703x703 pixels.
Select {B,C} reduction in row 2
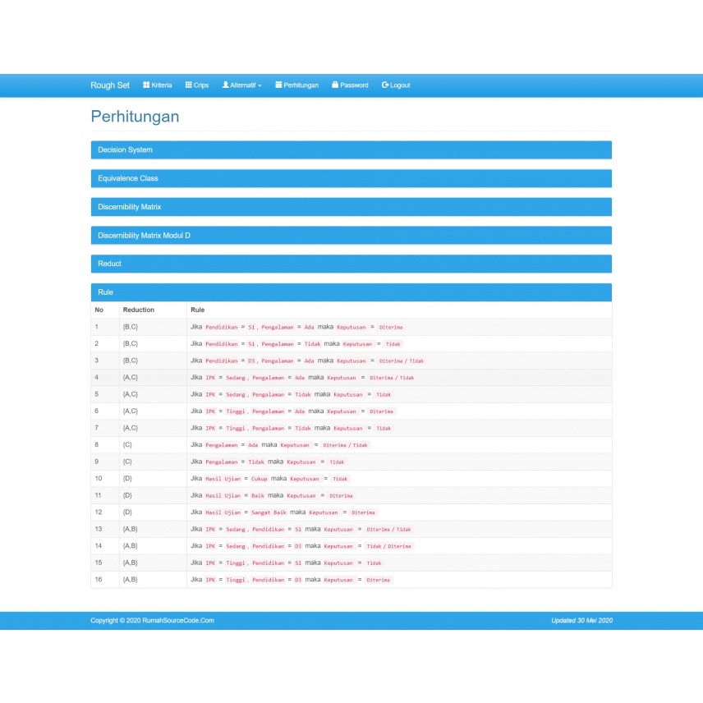coord(131,343)
